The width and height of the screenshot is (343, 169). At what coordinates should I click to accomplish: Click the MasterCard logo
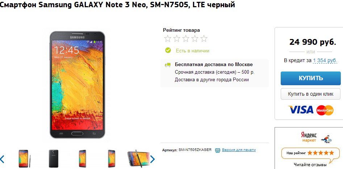pyautogui.click(x=325, y=110)
